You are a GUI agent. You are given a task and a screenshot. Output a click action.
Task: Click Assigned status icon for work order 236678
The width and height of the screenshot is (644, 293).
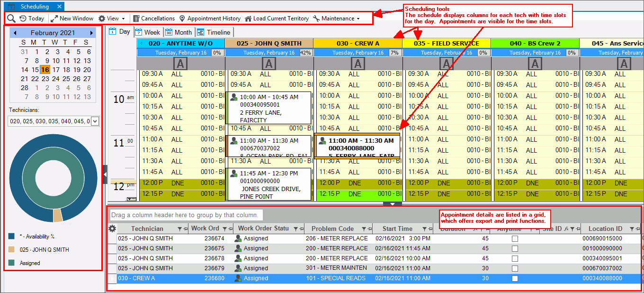[x=238, y=258]
